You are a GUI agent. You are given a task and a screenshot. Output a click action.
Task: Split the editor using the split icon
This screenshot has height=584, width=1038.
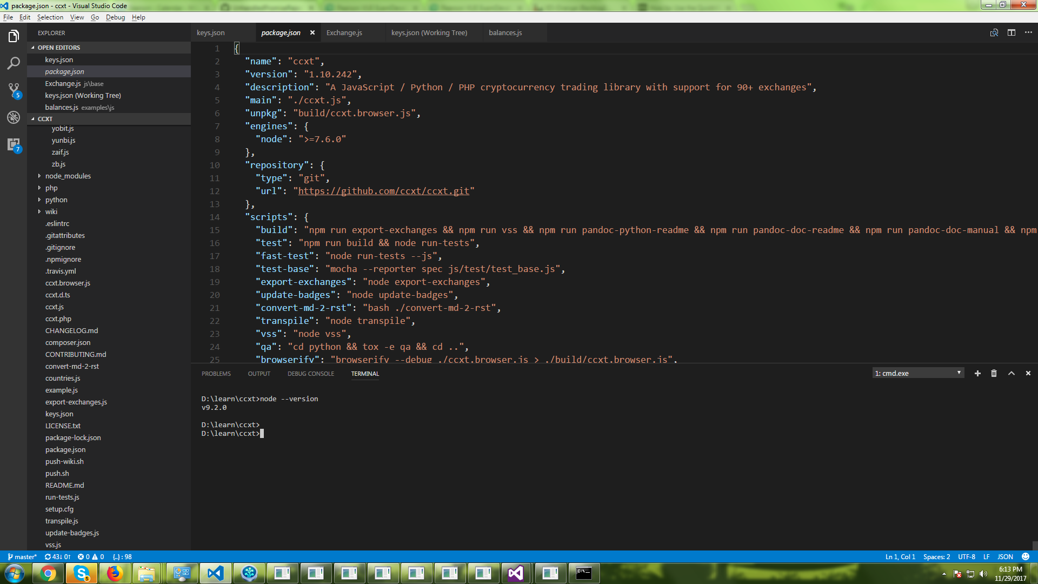1012,32
